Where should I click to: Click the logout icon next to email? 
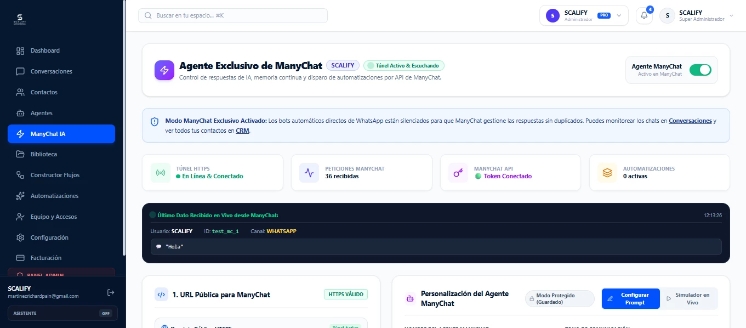[x=110, y=292]
